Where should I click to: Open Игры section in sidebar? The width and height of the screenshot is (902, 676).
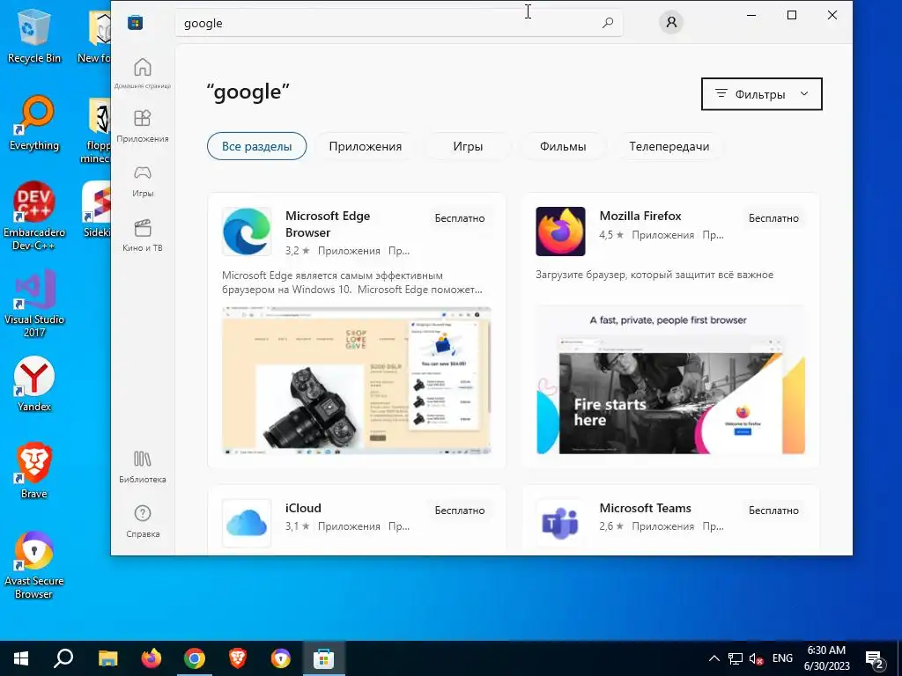(x=142, y=180)
